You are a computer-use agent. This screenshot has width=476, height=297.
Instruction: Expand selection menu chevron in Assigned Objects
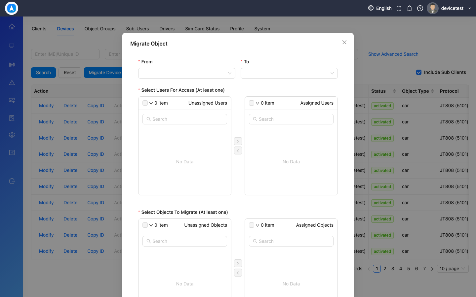pyautogui.click(x=258, y=225)
